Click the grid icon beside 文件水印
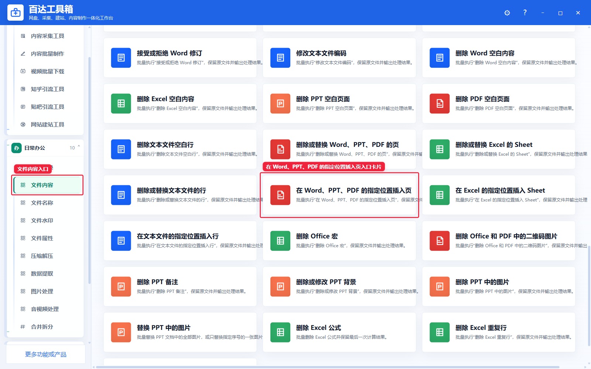 pyautogui.click(x=23, y=220)
